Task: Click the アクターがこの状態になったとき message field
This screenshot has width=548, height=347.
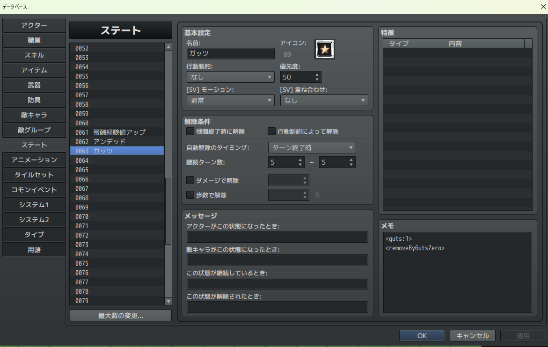Action: tap(277, 237)
